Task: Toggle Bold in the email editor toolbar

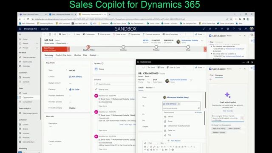Action: (145, 147)
